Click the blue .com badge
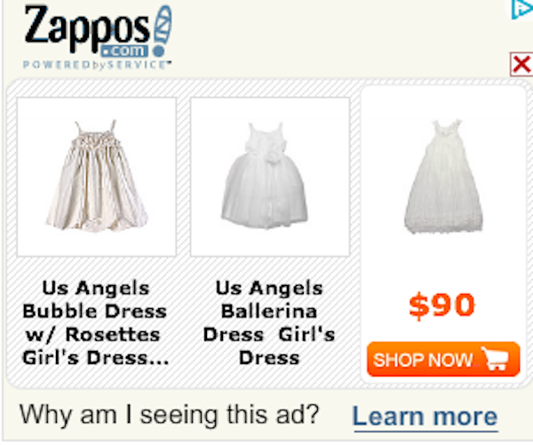Viewport: 533px width, 445px height. pos(124,51)
